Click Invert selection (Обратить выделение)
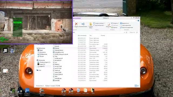This screenshot has width=173, height=97. click(x=127, y=27)
